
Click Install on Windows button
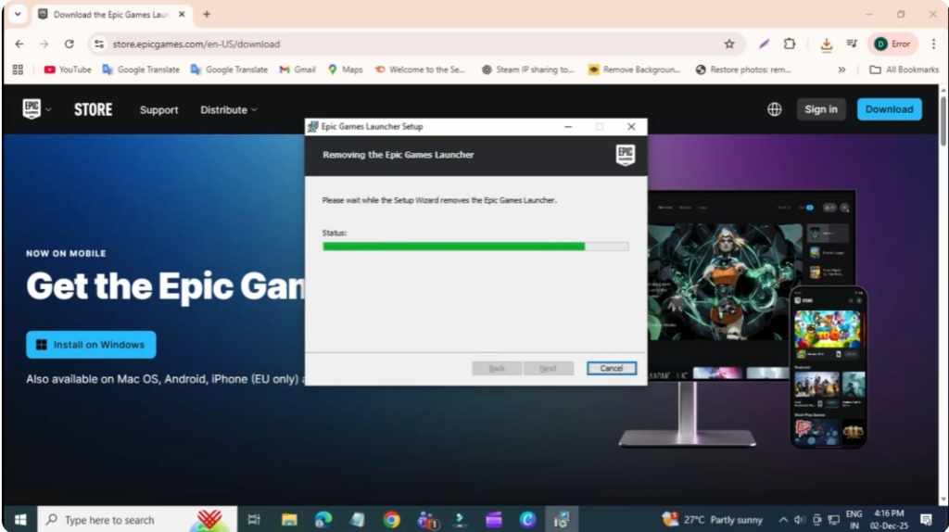(91, 345)
